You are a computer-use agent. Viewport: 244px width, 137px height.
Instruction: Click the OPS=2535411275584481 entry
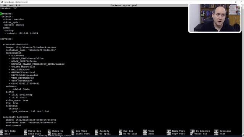tap(24, 84)
